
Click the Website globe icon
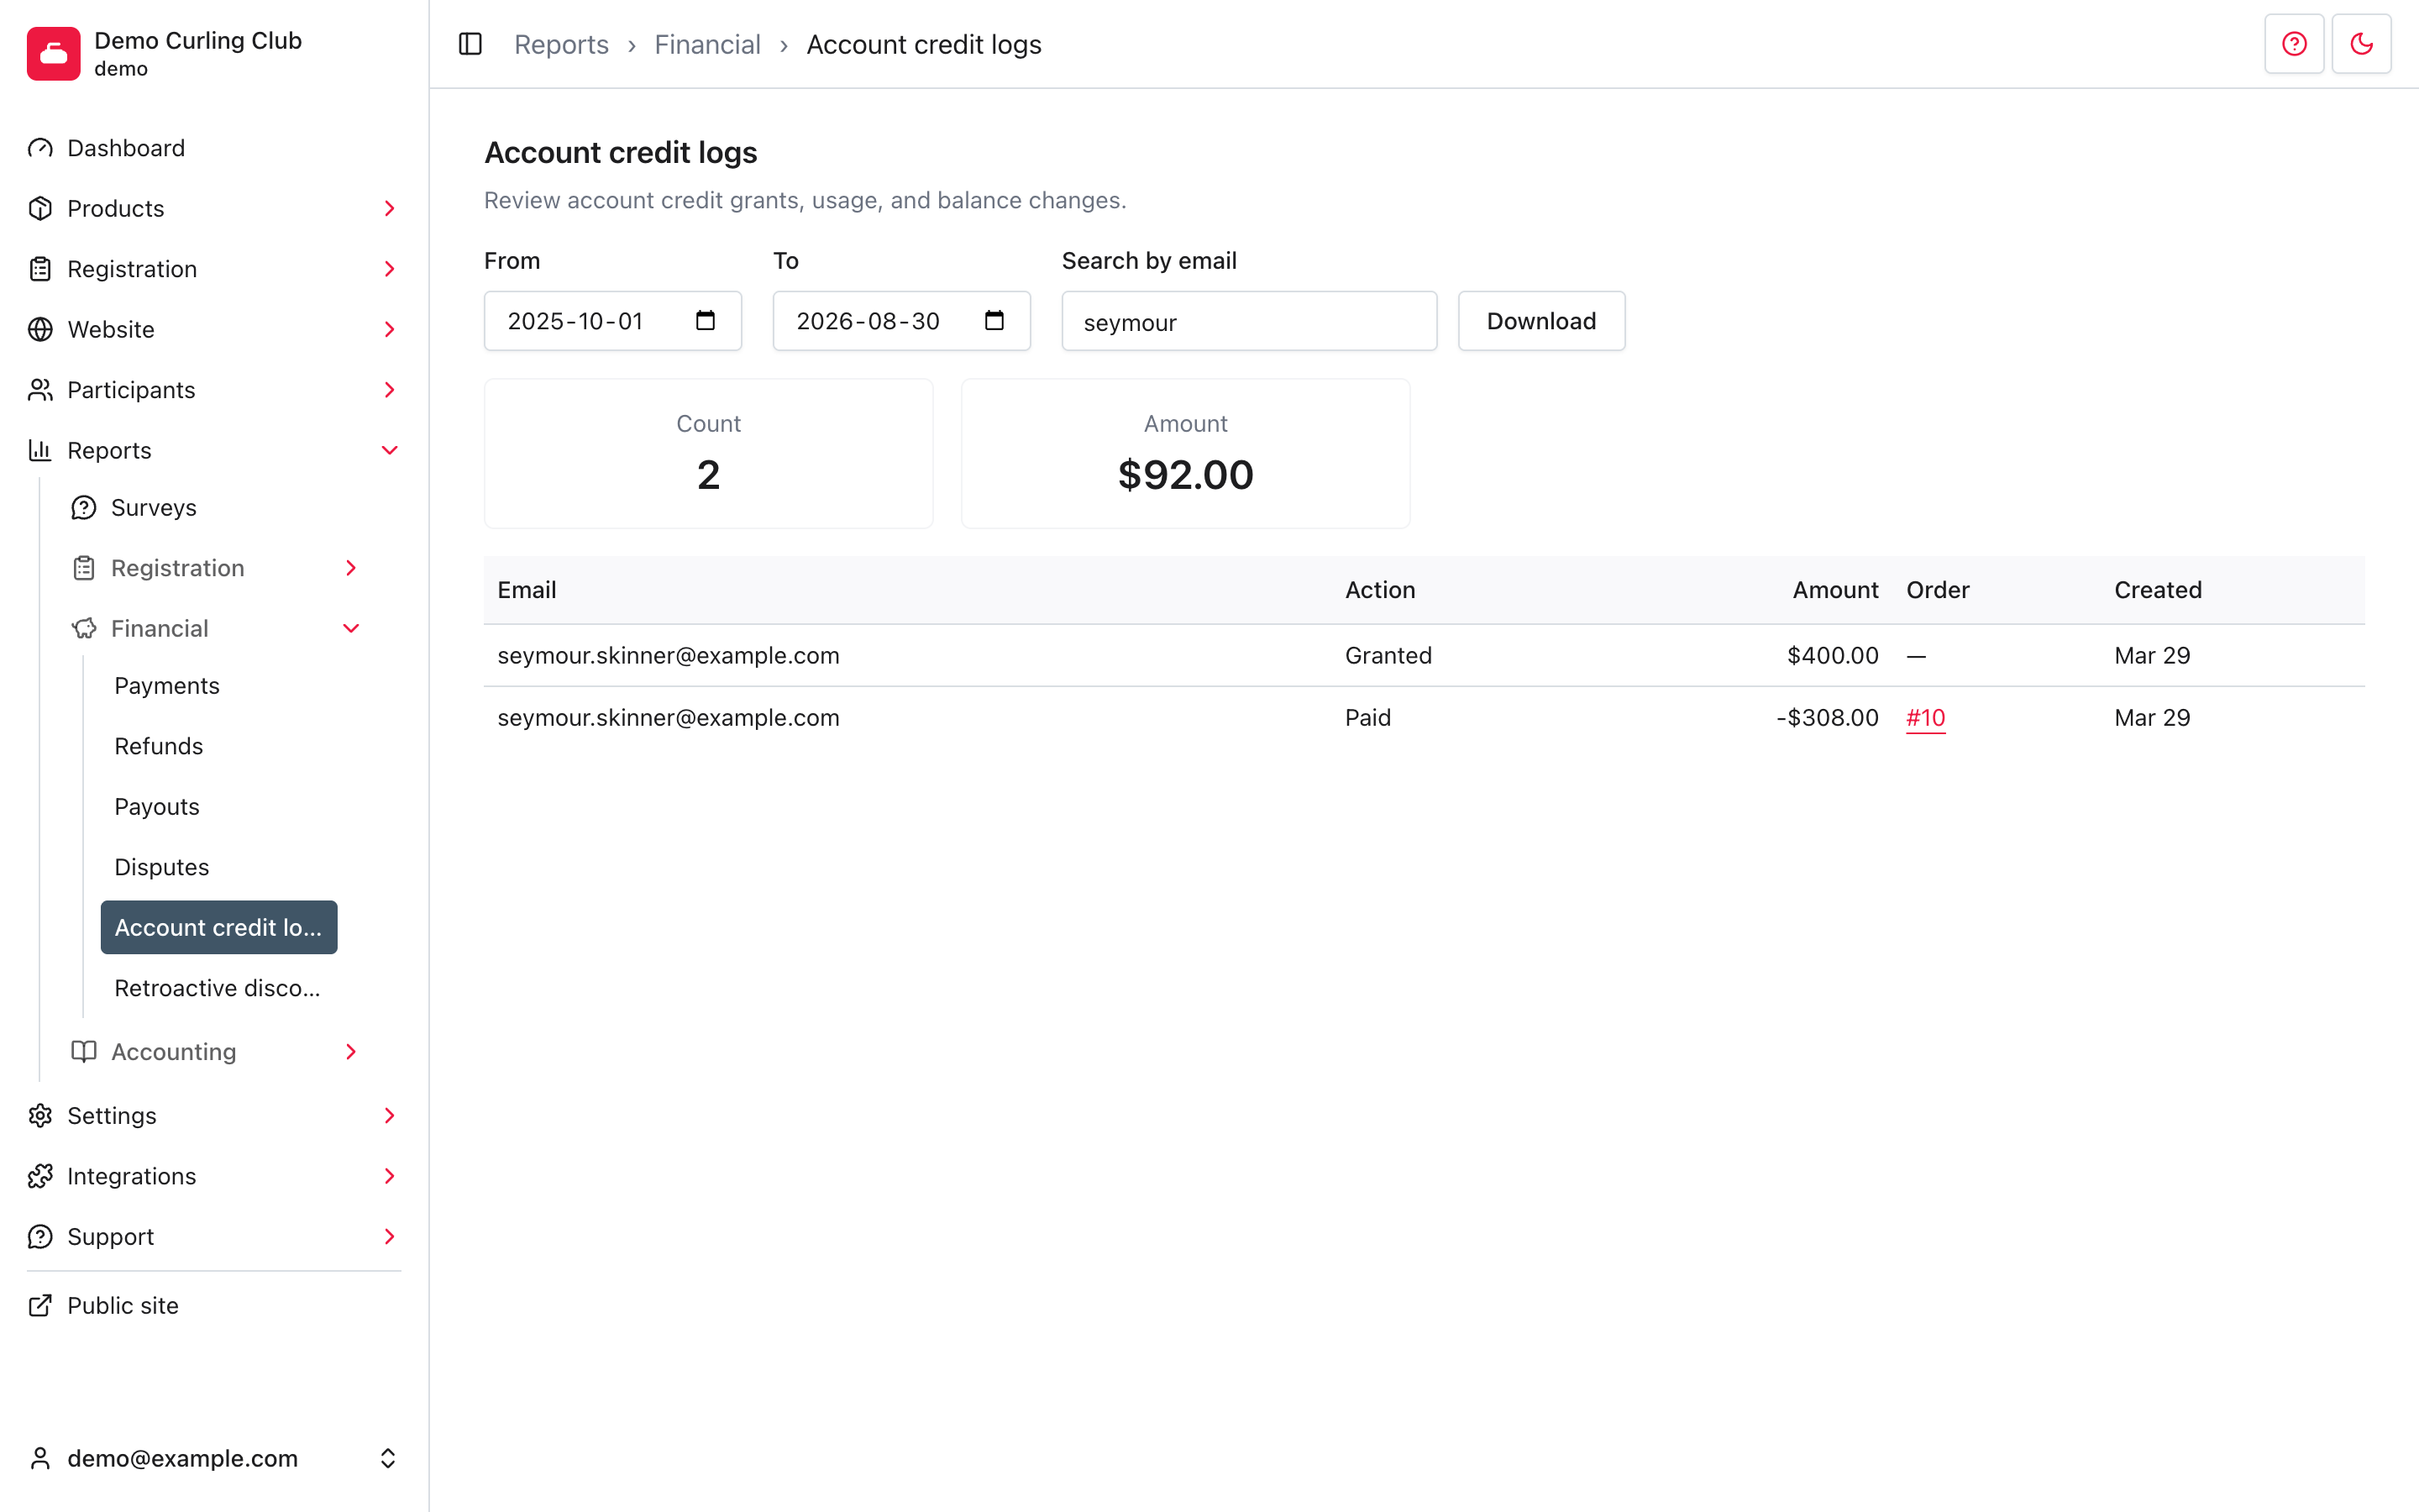(x=40, y=329)
